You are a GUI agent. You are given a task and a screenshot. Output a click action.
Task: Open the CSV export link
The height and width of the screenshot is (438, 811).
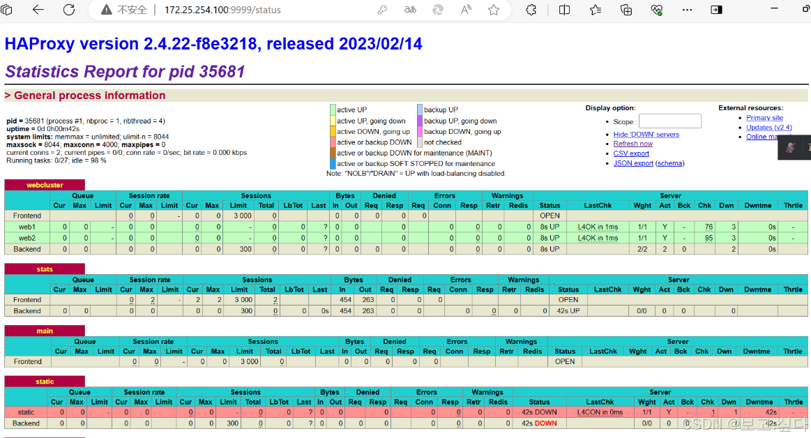631,153
